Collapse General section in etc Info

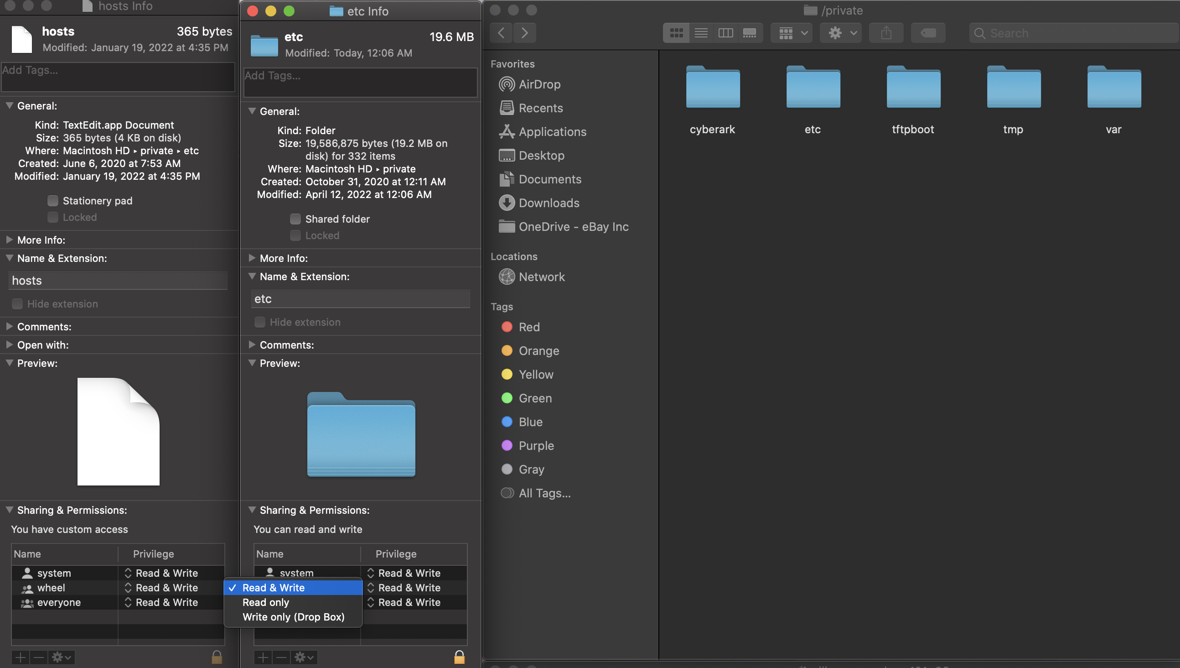click(x=252, y=111)
